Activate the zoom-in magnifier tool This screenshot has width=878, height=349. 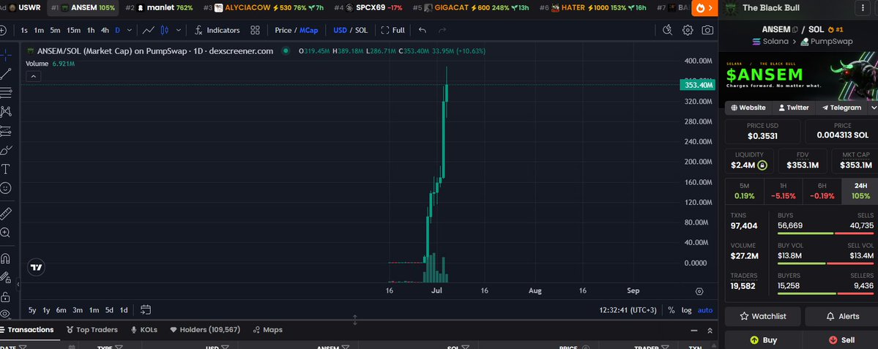6,233
